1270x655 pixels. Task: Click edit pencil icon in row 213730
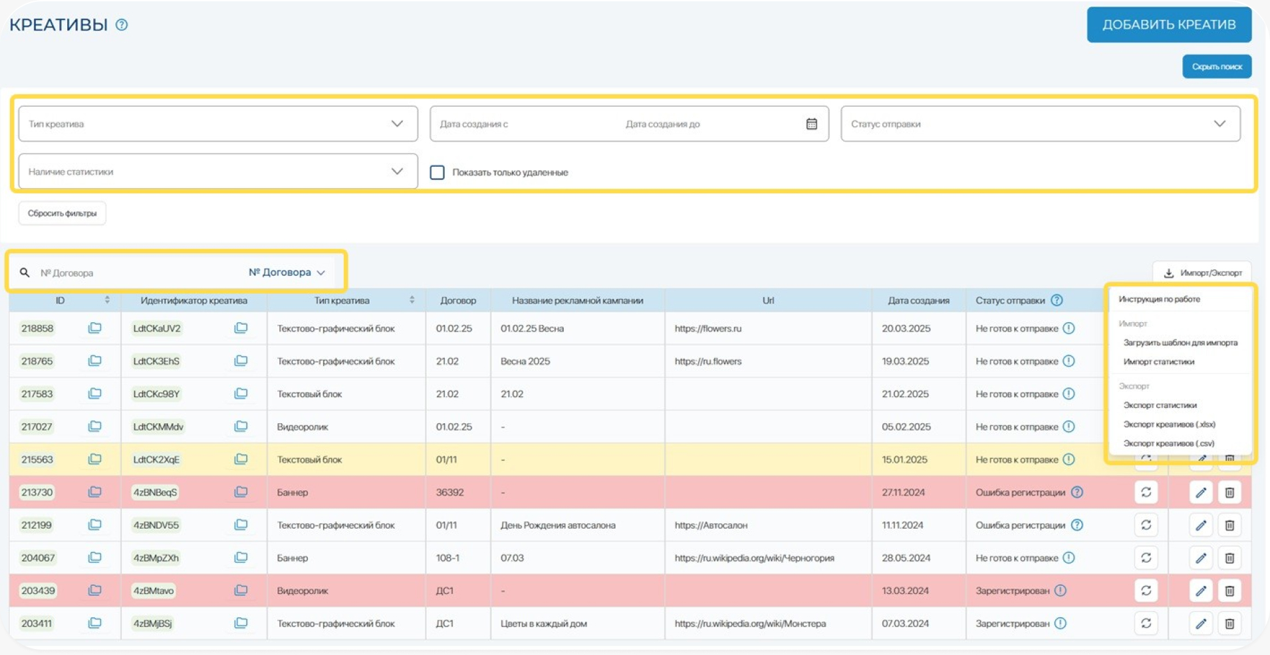click(1201, 492)
